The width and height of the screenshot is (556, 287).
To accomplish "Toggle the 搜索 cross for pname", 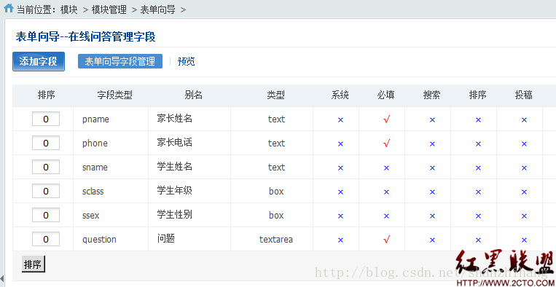I will (x=432, y=120).
